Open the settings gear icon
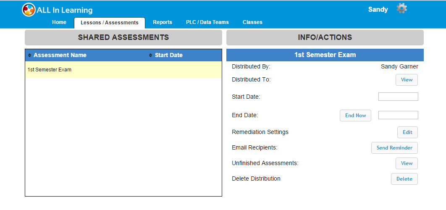 pyautogui.click(x=402, y=8)
